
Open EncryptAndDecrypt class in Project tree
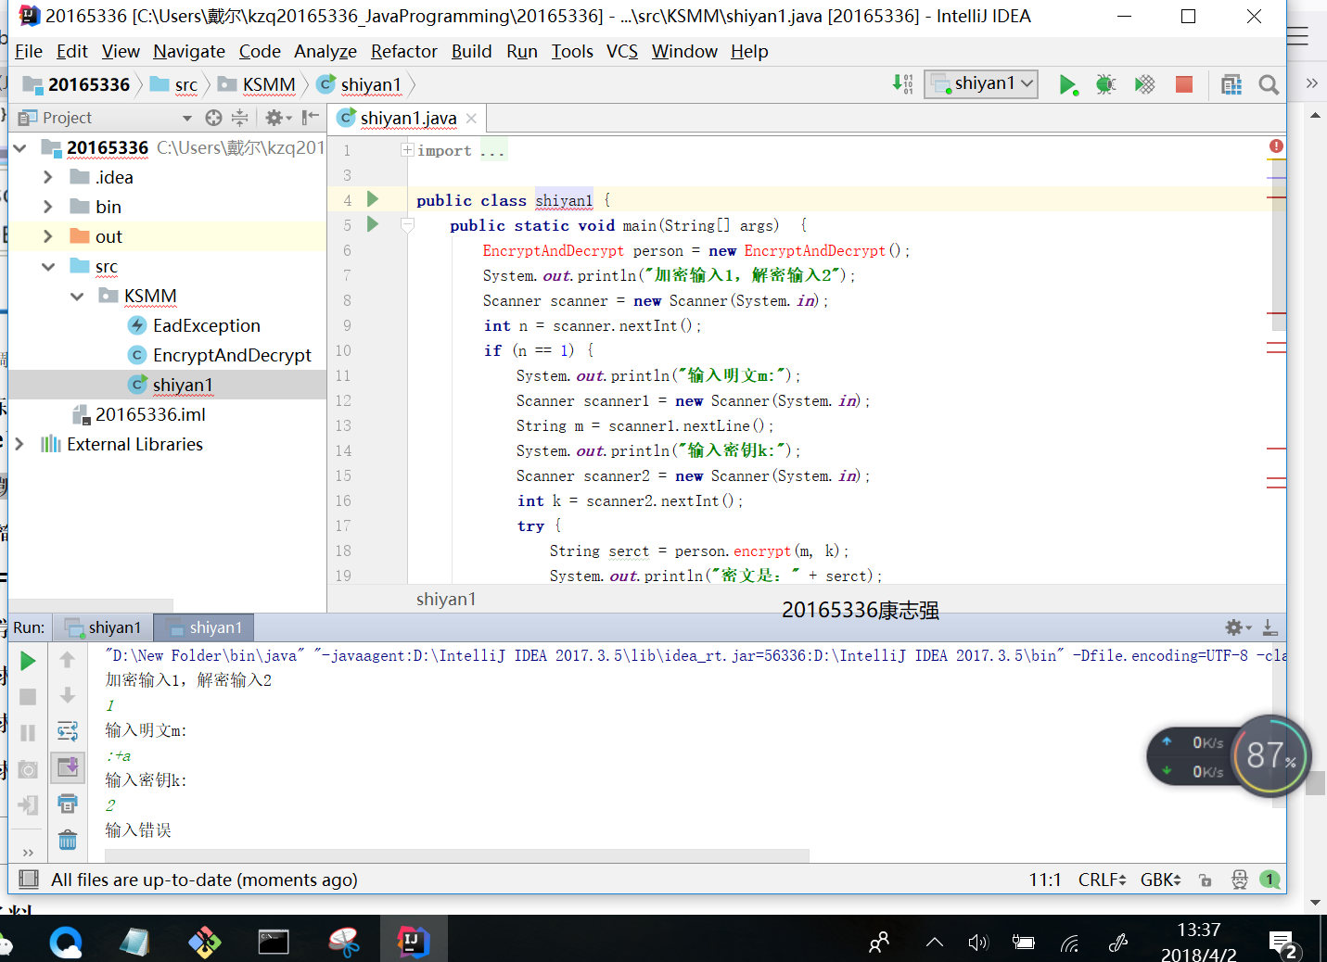pyautogui.click(x=232, y=356)
